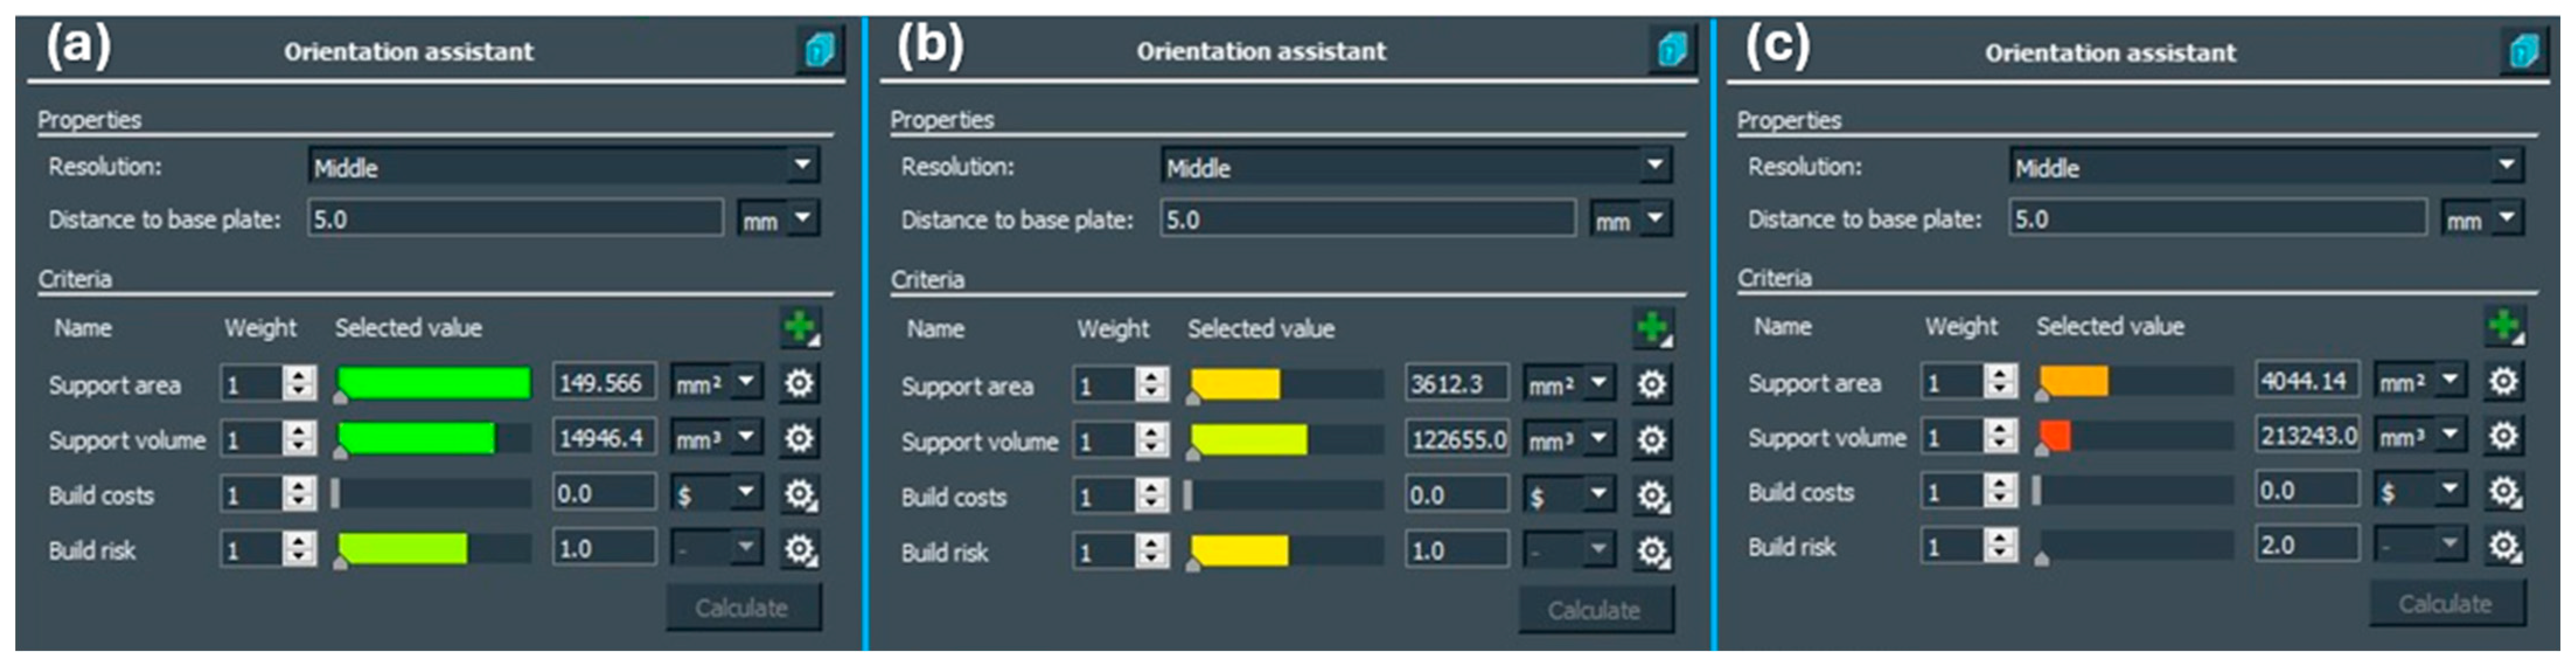The image size is (2576, 667).
Task: Click green plus icon in panel (a) criteria
Action: click(x=800, y=327)
